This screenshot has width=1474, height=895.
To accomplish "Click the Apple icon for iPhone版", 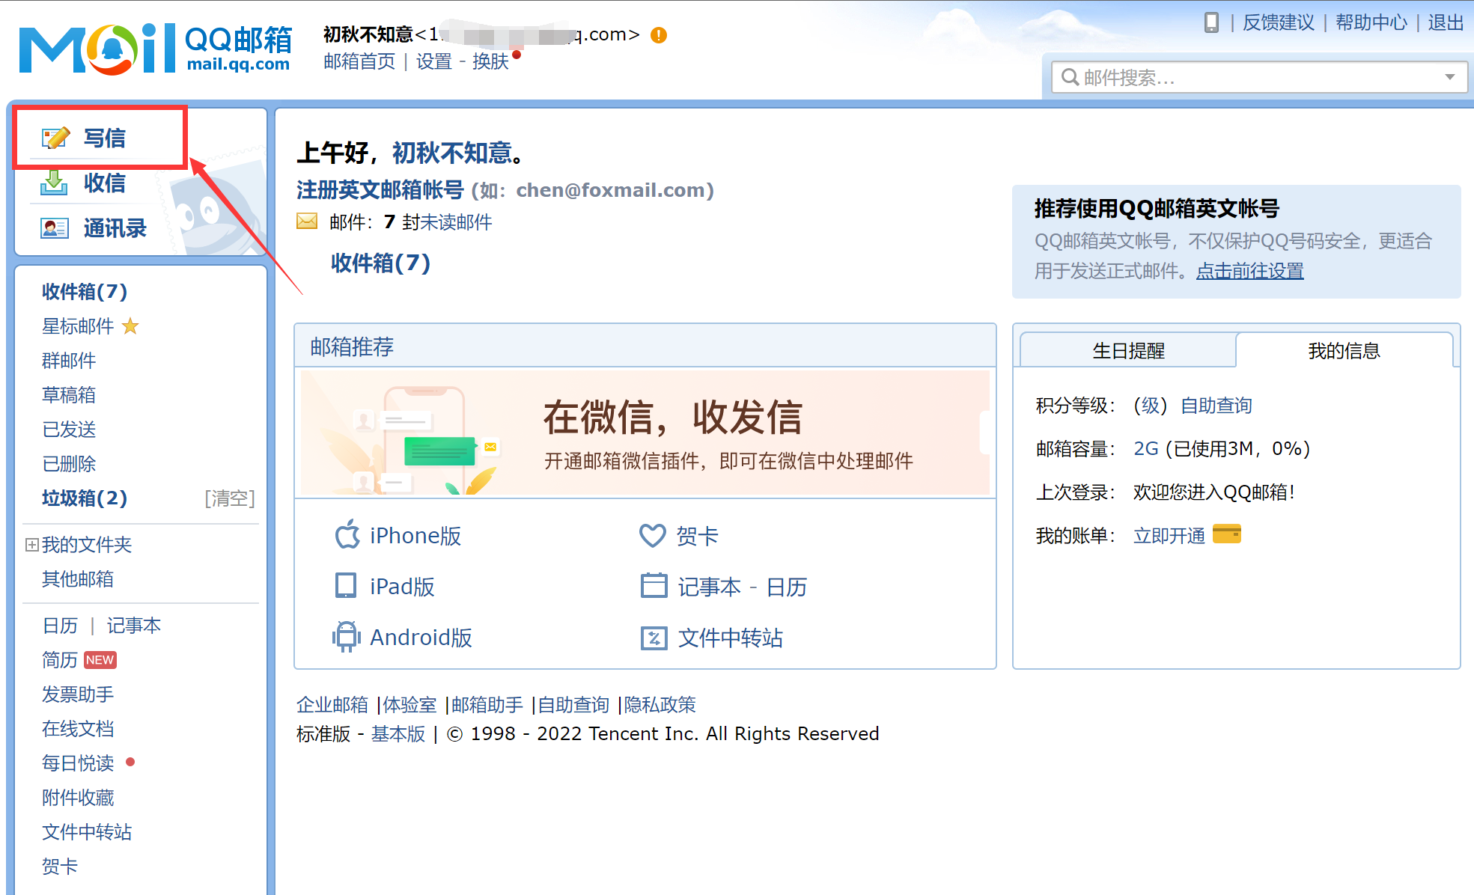I will pyautogui.click(x=347, y=534).
